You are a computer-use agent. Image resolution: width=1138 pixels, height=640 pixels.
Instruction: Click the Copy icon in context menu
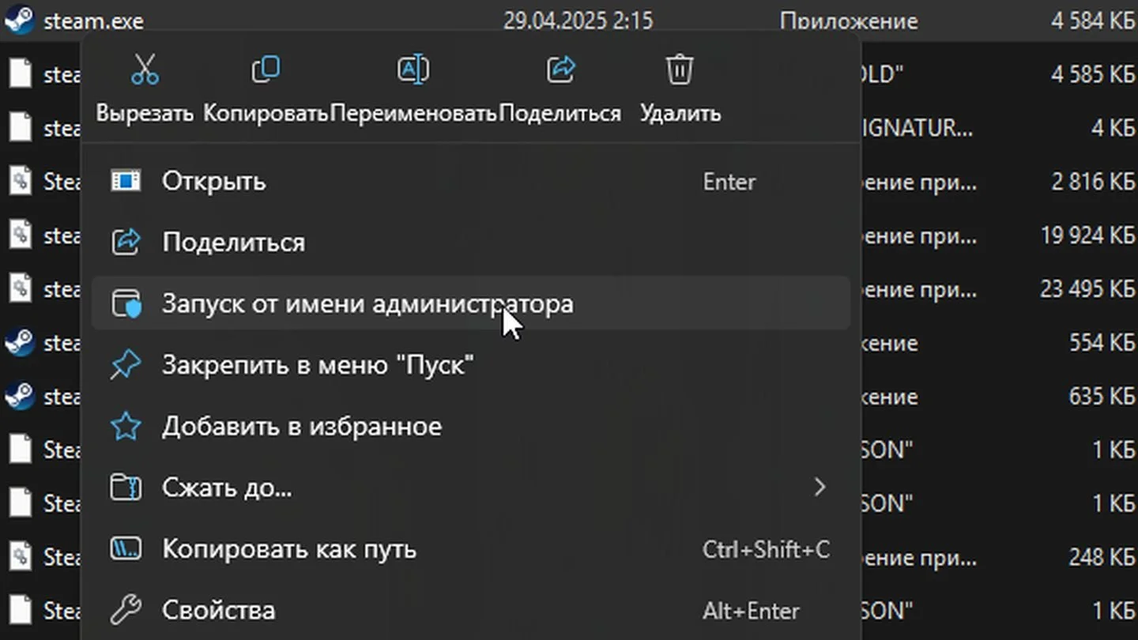tap(266, 70)
